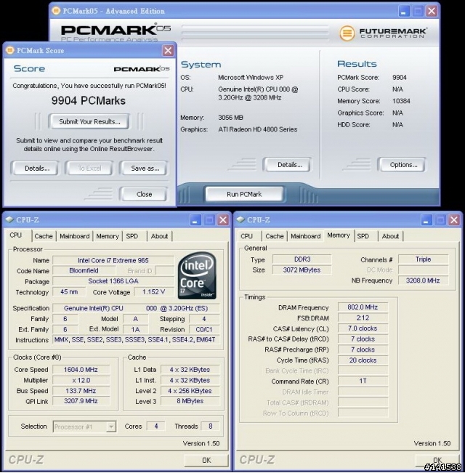This screenshot has width=465, height=473.
Task: Click the Futuremark Corporation logo
Action: click(383, 33)
